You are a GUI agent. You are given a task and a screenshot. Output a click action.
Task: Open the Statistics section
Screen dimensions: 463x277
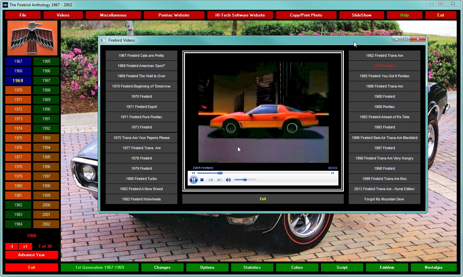pyautogui.click(x=252, y=267)
